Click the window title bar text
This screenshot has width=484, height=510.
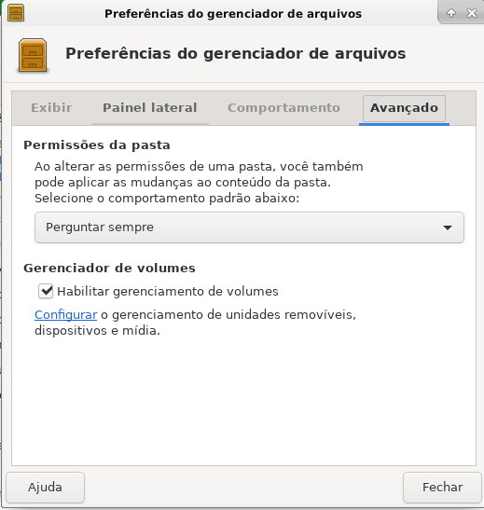(233, 14)
